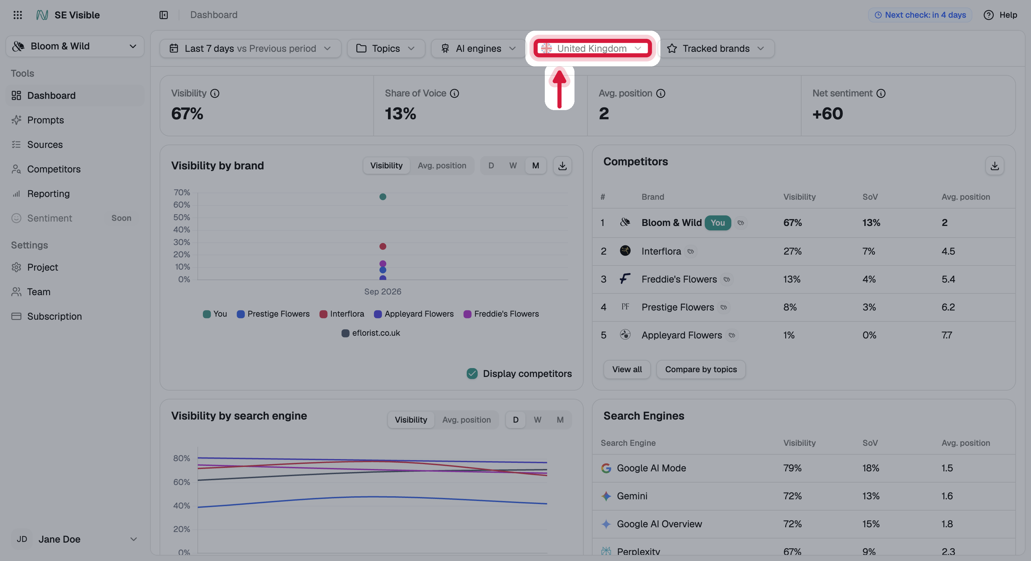Viewport: 1031px width, 561px height.
Task: Open the apps grid launcher icon
Action: (x=18, y=15)
